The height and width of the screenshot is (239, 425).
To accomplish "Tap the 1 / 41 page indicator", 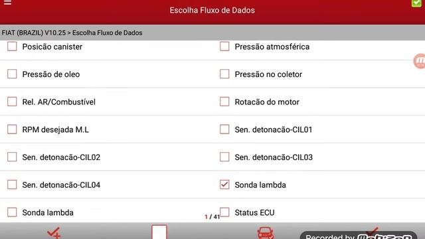I will tap(212, 217).
